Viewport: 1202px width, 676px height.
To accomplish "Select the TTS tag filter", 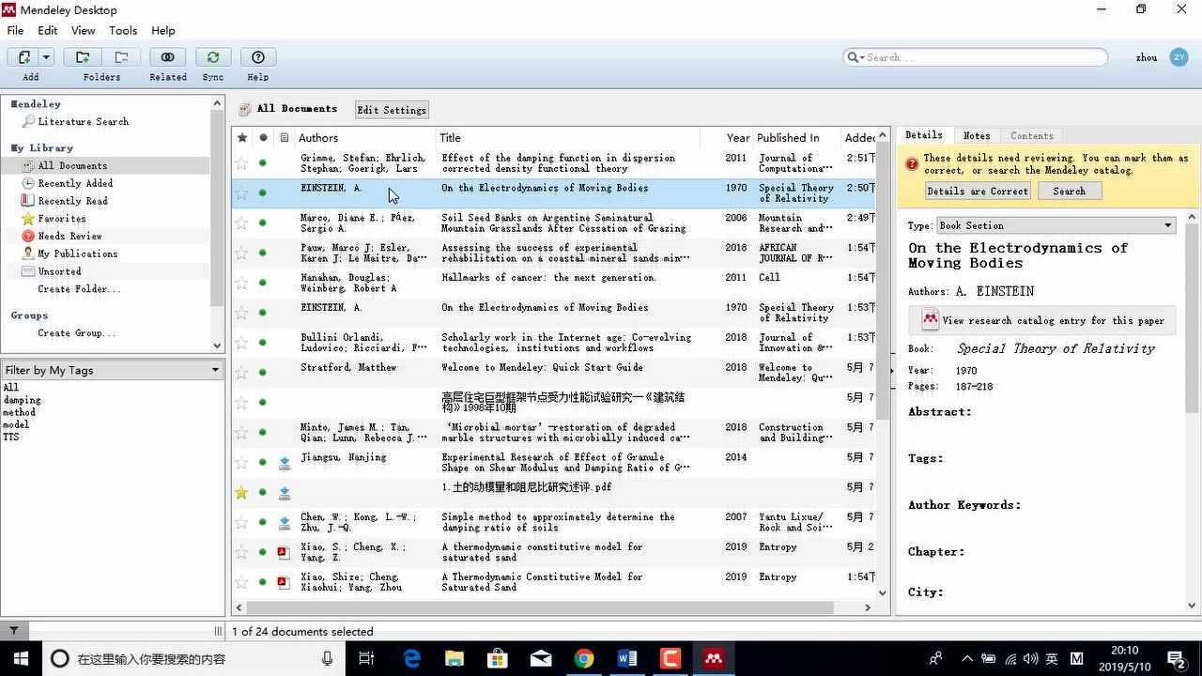I will [11, 437].
